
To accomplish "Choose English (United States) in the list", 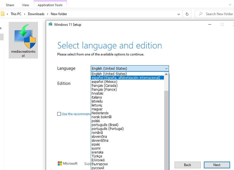I will click(x=127, y=74).
